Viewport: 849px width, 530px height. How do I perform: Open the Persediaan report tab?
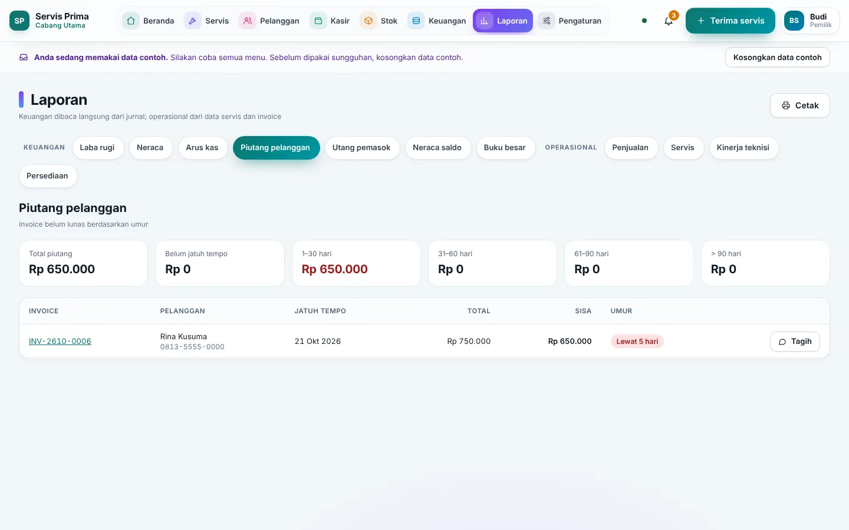[47, 176]
